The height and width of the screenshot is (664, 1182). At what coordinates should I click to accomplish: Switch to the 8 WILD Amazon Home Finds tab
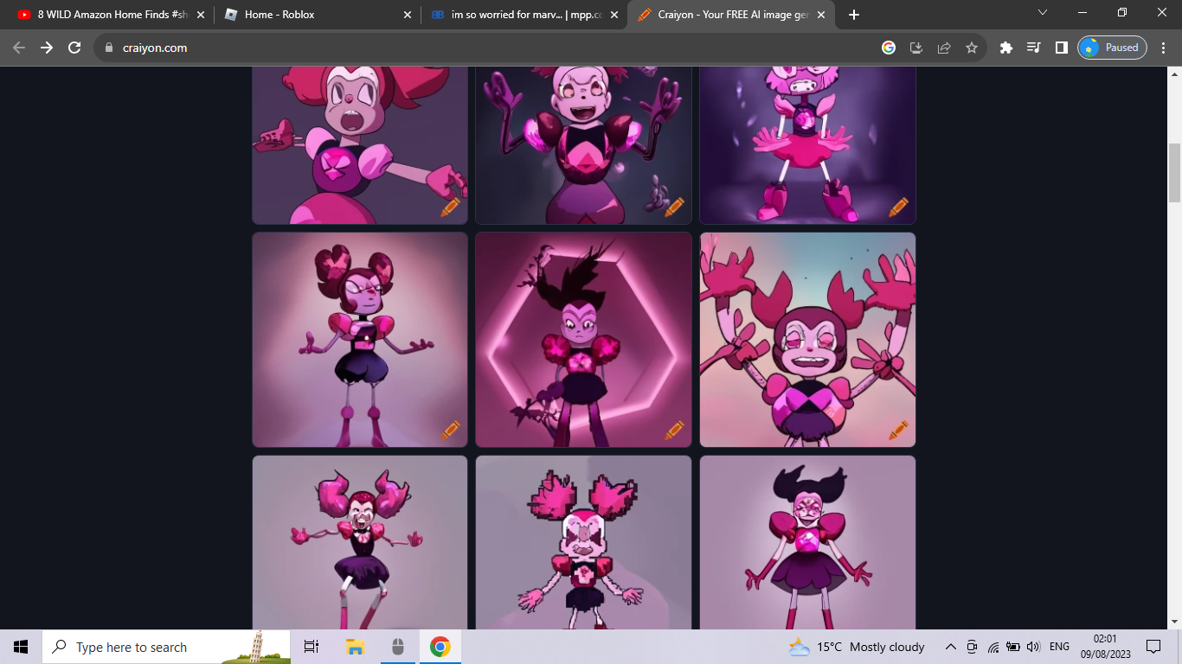pyautogui.click(x=112, y=15)
